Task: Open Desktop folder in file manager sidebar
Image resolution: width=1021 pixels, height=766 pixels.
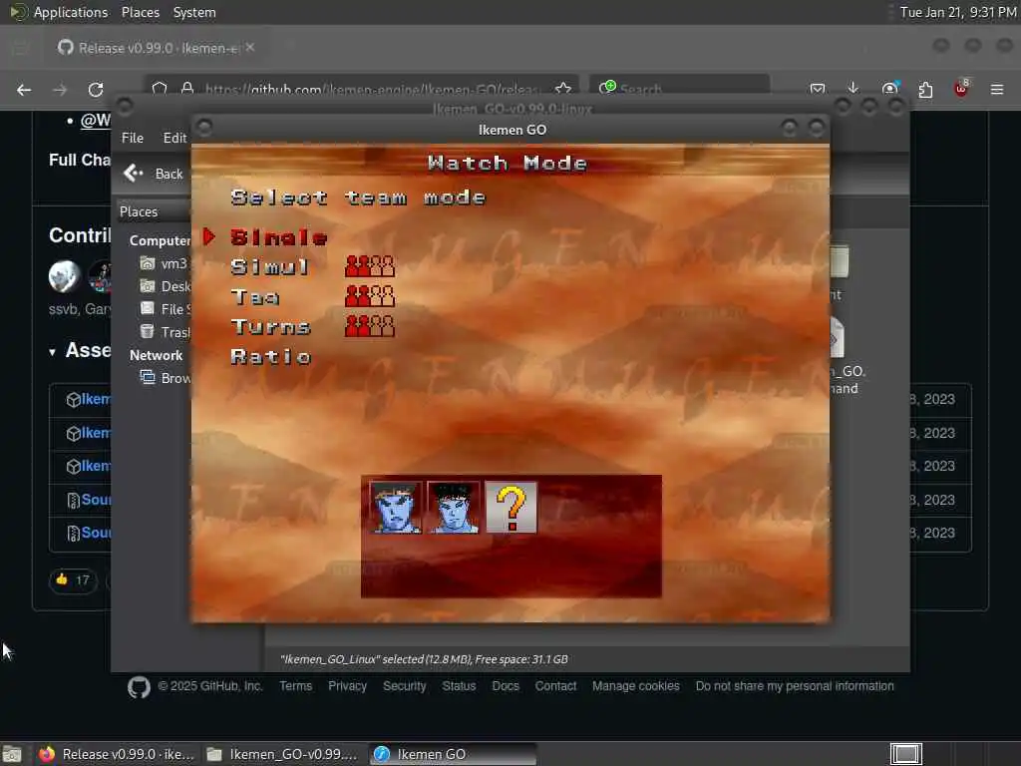Action: (x=166, y=286)
